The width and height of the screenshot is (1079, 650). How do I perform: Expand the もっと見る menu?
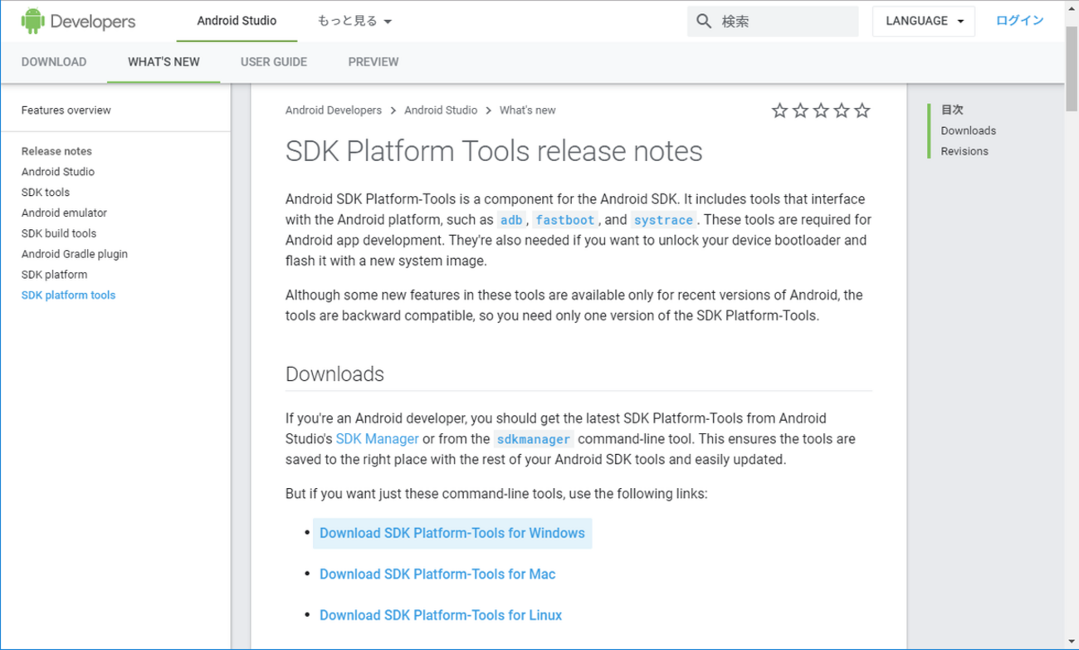[x=354, y=22]
